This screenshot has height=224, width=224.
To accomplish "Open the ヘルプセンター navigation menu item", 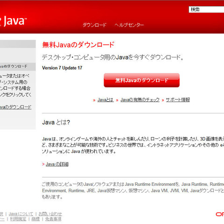I will tap(129, 25).
